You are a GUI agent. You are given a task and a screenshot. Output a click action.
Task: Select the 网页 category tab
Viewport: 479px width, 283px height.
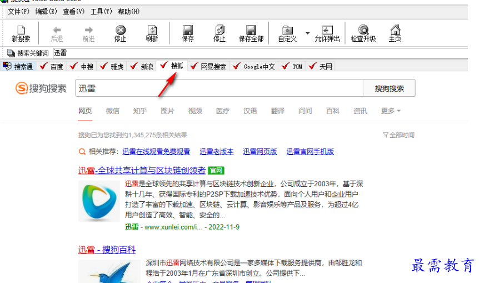click(85, 111)
